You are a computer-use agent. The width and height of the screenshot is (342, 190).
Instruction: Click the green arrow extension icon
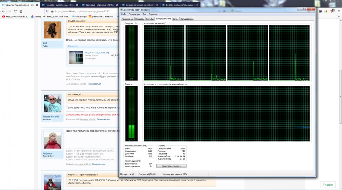tap(326, 11)
